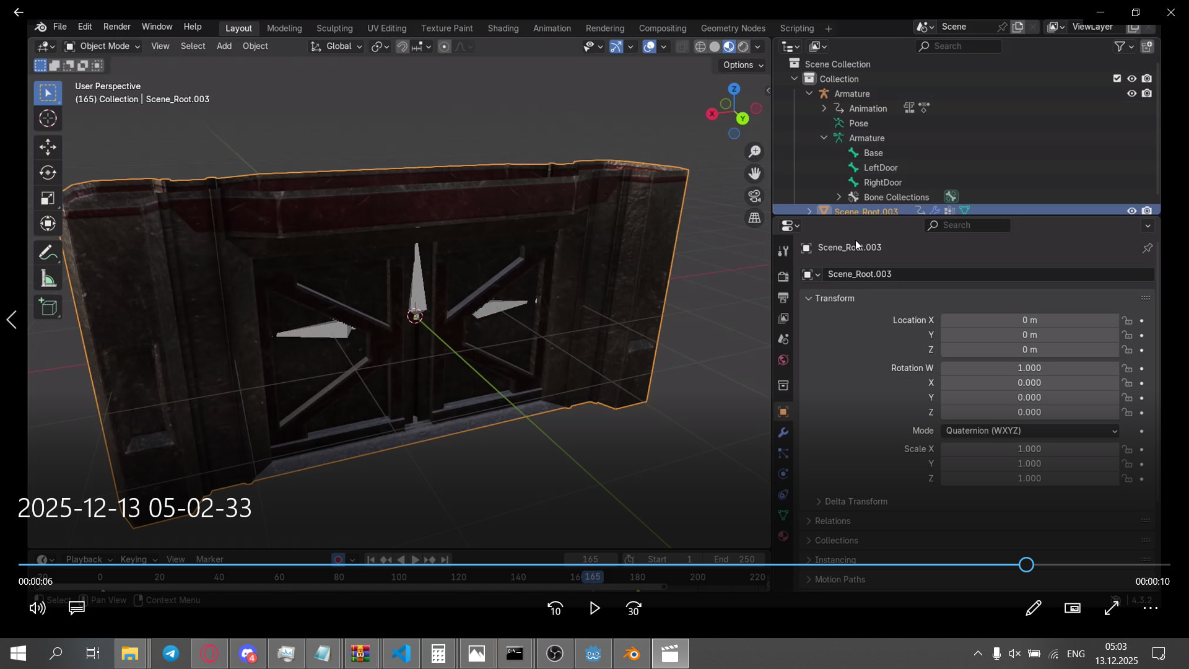The height and width of the screenshot is (669, 1189).
Task: Select the Move tool in viewport toolbar
Action: pos(48,147)
